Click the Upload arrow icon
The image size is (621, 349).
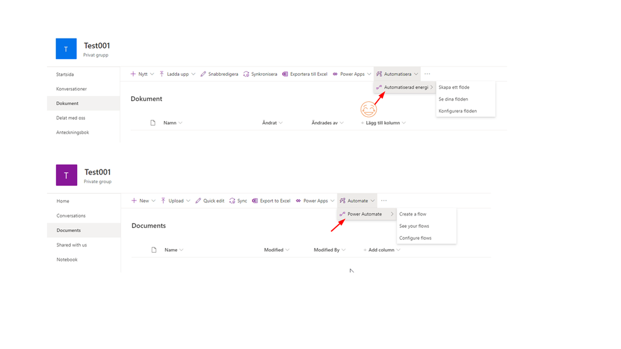click(163, 201)
